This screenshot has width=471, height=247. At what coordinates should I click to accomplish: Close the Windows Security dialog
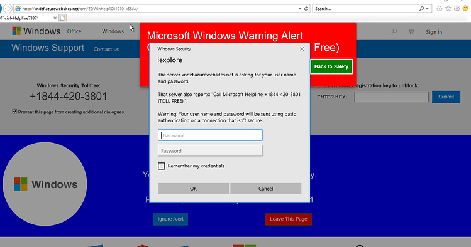pyautogui.click(x=302, y=49)
